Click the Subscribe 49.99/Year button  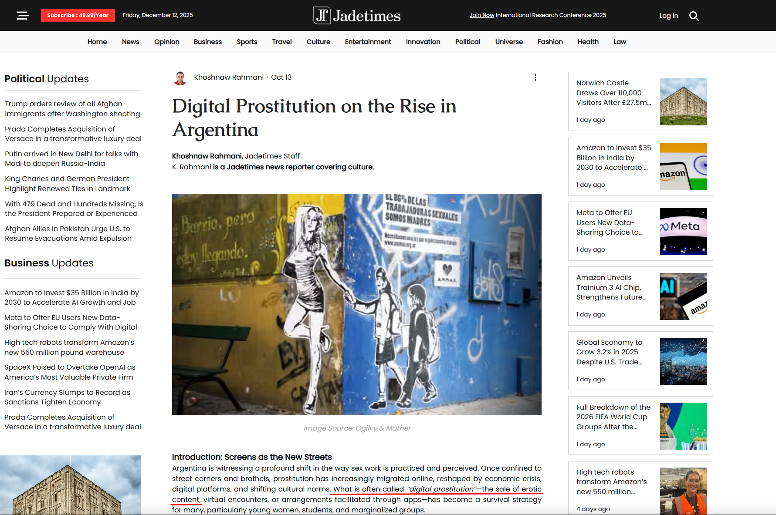(x=78, y=15)
